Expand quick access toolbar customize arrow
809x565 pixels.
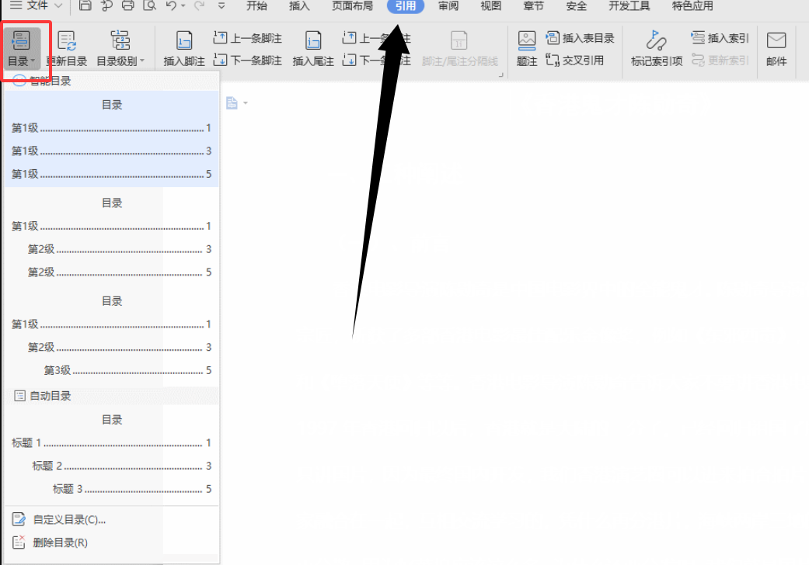[x=221, y=6]
